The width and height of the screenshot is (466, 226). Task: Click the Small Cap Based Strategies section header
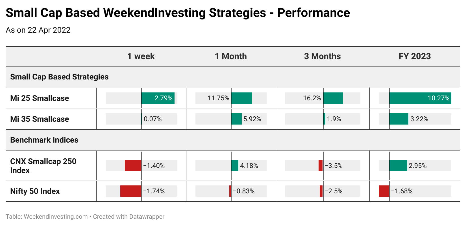click(x=59, y=77)
